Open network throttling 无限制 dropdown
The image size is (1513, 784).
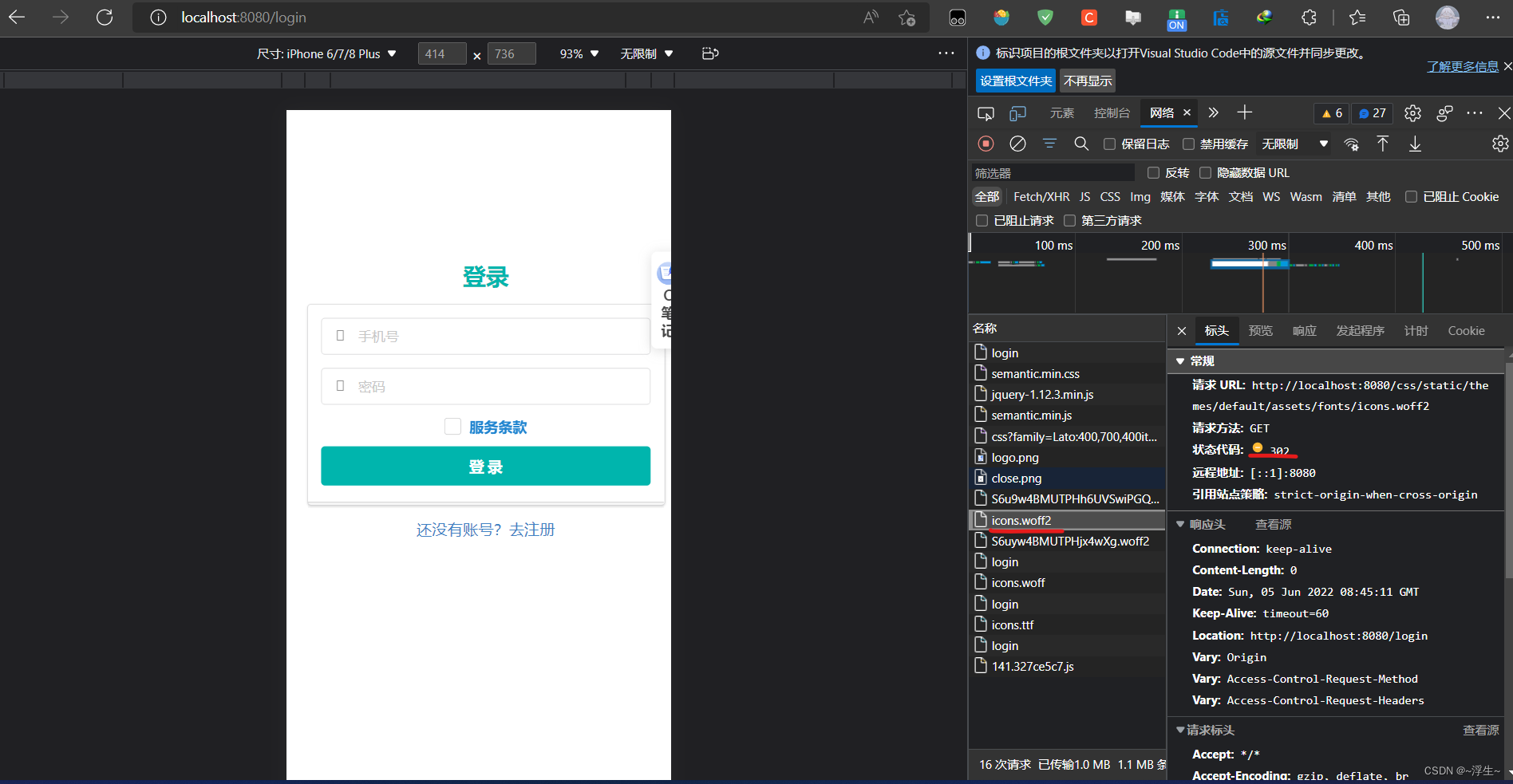pyautogui.click(x=1294, y=144)
